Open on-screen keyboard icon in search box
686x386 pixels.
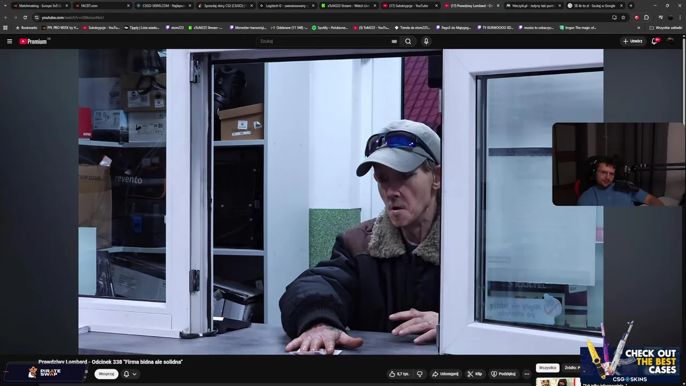(394, 41)
